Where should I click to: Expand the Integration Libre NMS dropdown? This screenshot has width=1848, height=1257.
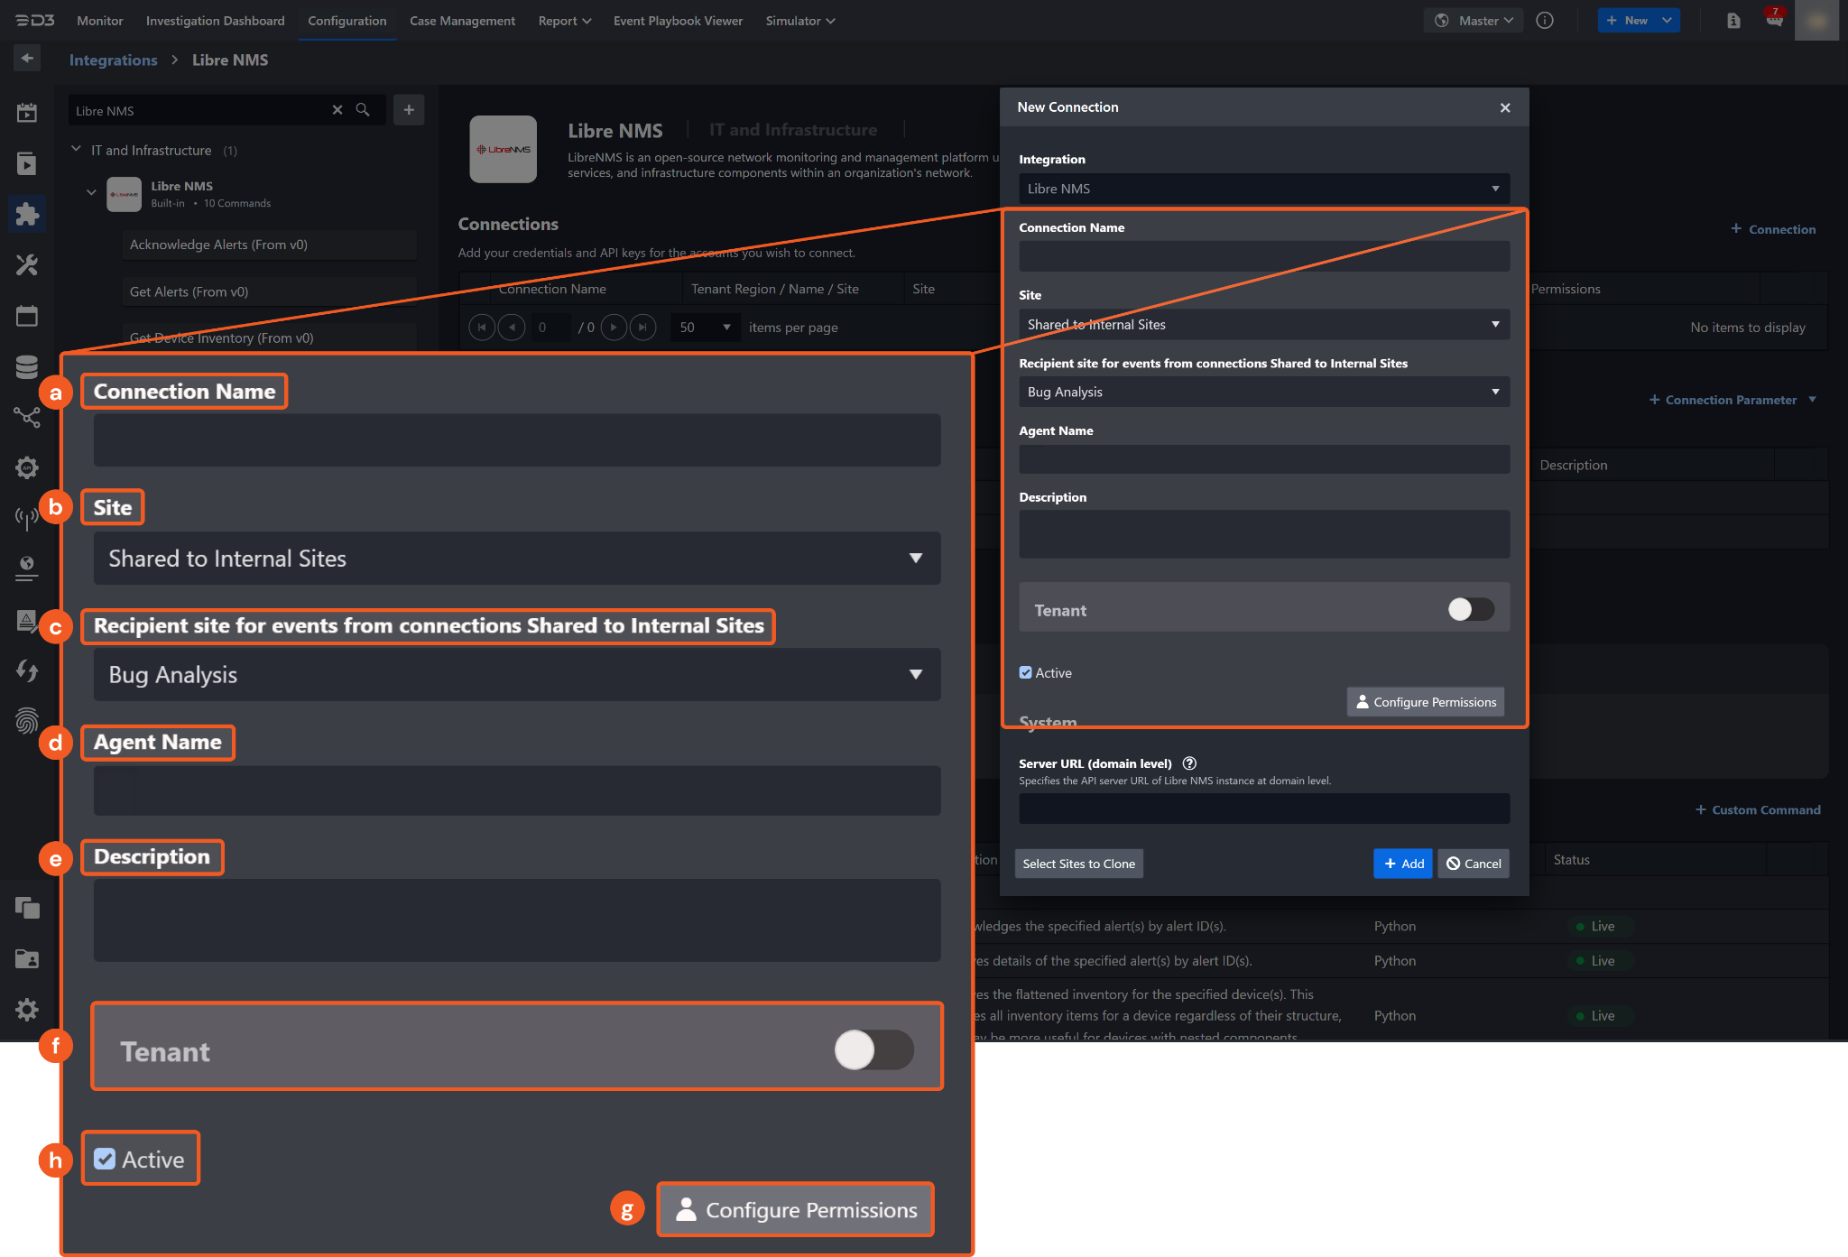coord(1263,189)
